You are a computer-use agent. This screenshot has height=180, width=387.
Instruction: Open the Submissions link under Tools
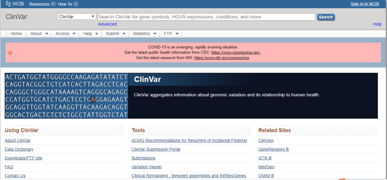tap(143, 158)
